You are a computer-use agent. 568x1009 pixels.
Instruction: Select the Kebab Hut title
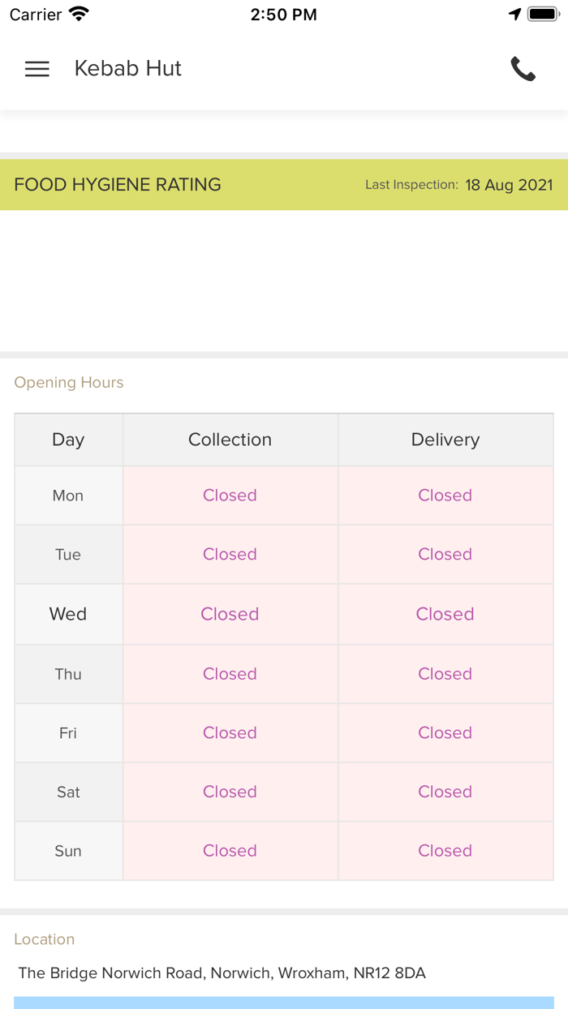[127, 69]
